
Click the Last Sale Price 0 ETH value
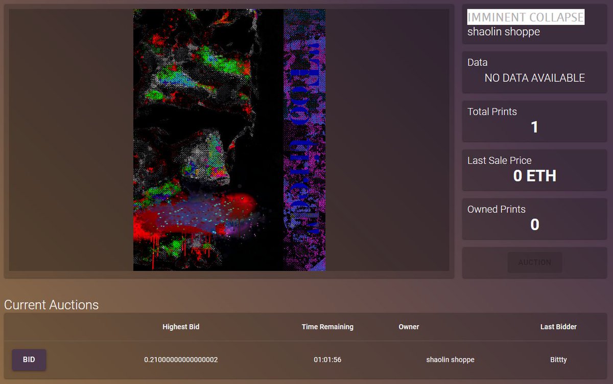click(x=535, y=176)
